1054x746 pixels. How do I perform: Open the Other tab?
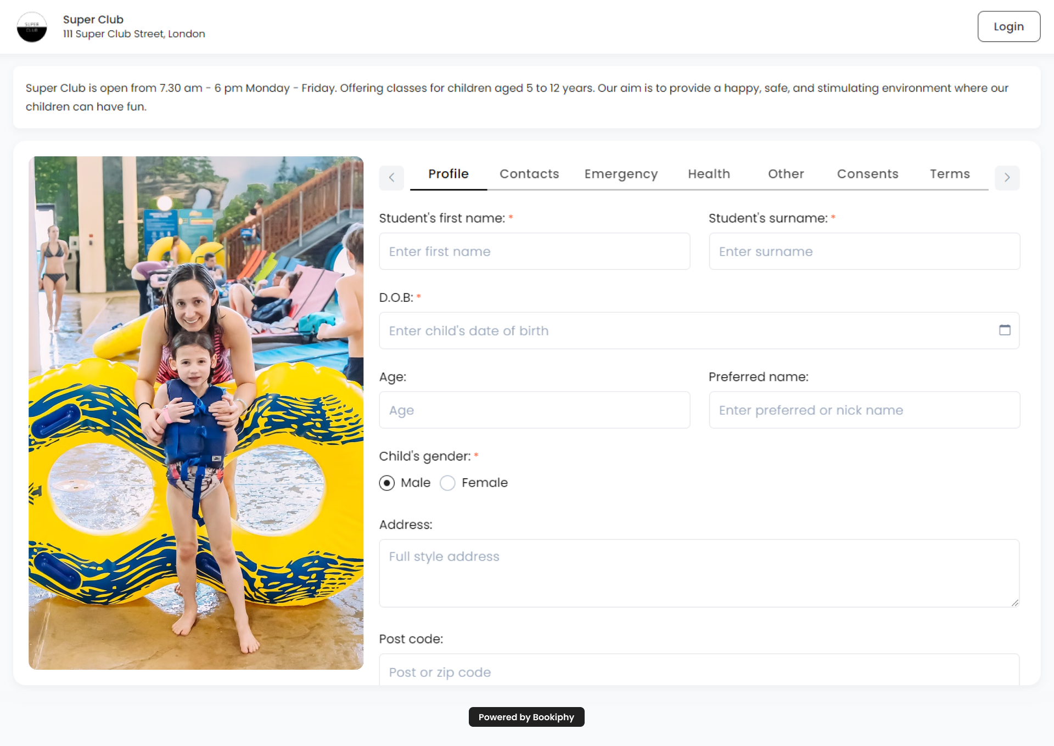coord(786,174)
